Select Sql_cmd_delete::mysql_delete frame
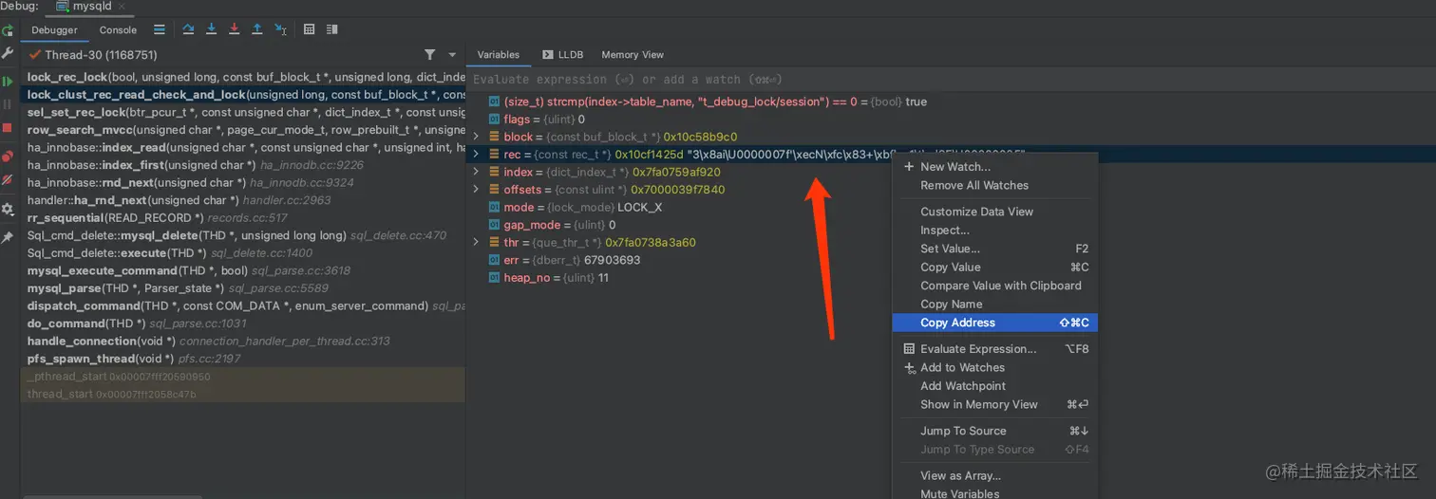 pos(243,235)
